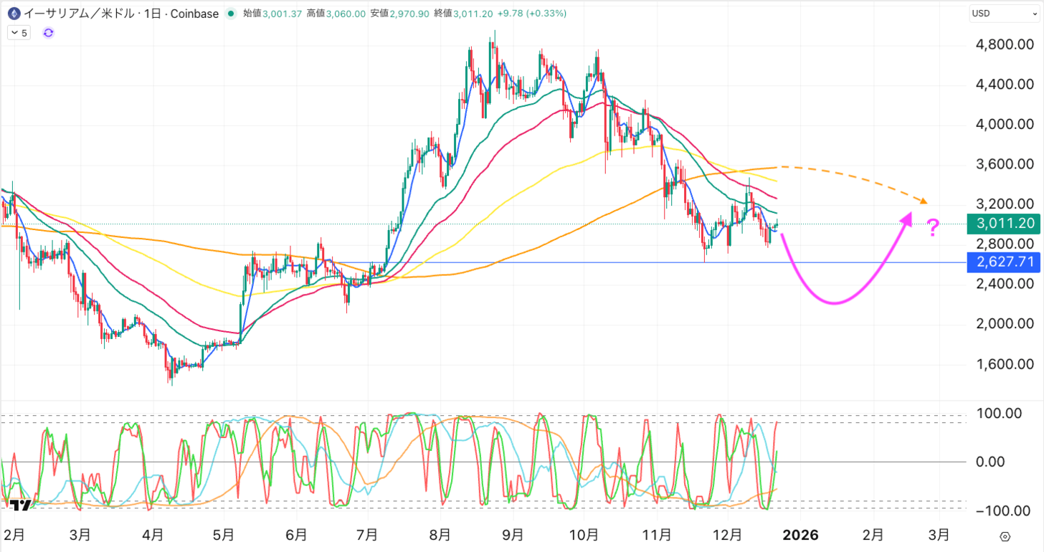Click the green market status dot
1044x552 pixels.
point(230,14)
